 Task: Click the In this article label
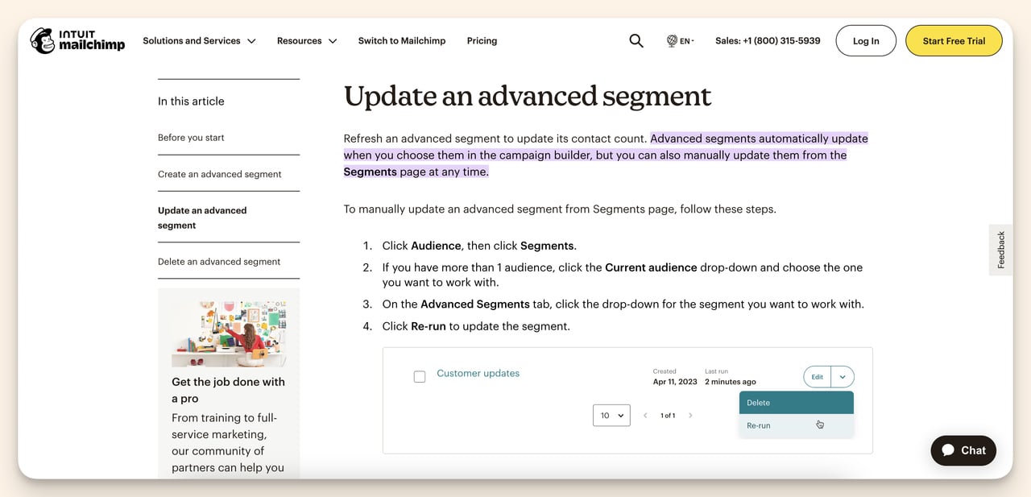[191, 101]
